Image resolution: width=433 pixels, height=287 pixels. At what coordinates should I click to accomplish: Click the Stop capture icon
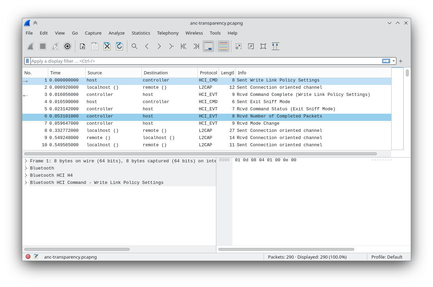[42, 46]
